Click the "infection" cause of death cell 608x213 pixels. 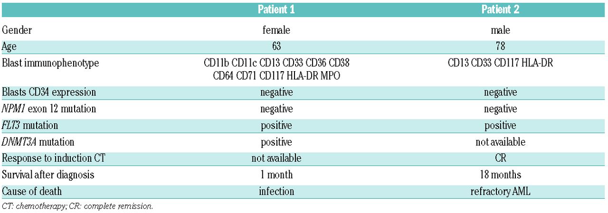point(276,192)
